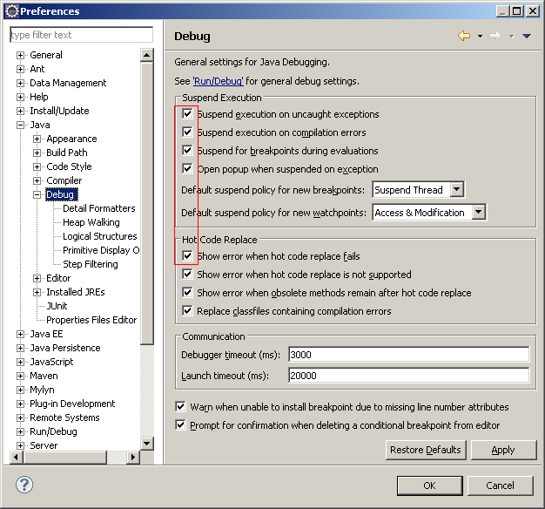Expand the Maven node

[20, 377]
